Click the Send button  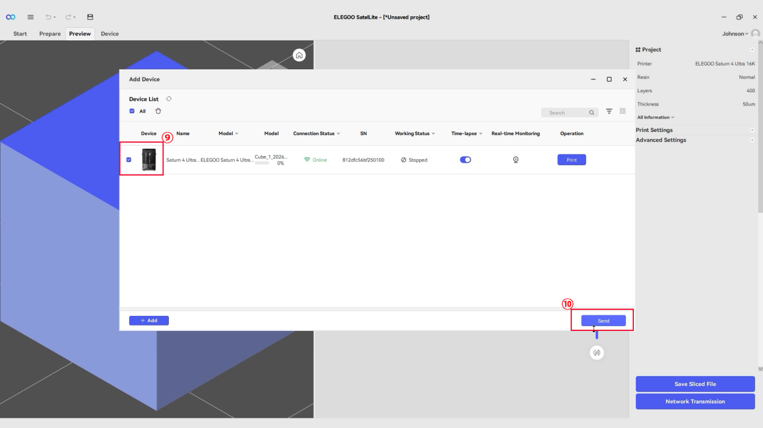603,321
